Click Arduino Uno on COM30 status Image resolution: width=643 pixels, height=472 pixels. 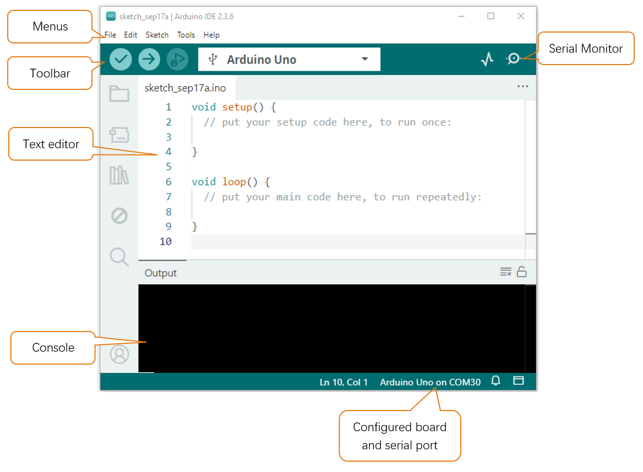(430, 382)
